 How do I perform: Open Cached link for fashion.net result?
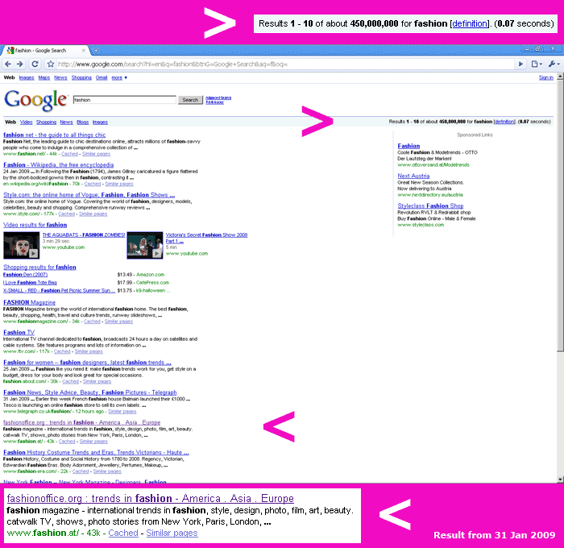pyautogui.click(x=69, y=154)
